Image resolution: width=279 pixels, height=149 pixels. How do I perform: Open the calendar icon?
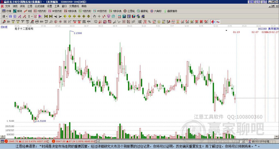(119, 17)
